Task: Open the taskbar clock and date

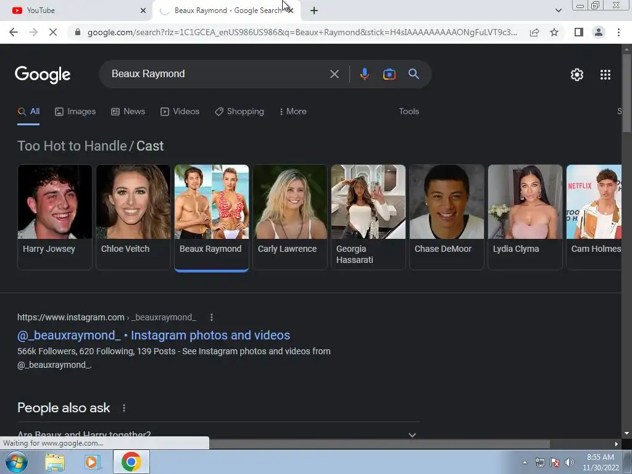Action: pos(601,462)
